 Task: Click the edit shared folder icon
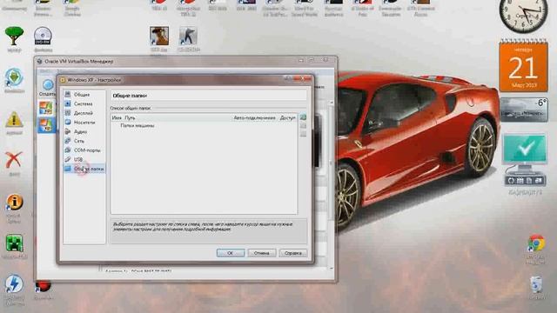coord(303,125)
